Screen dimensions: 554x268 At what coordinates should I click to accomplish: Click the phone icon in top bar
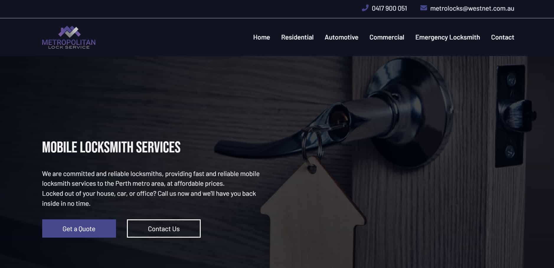365,8
